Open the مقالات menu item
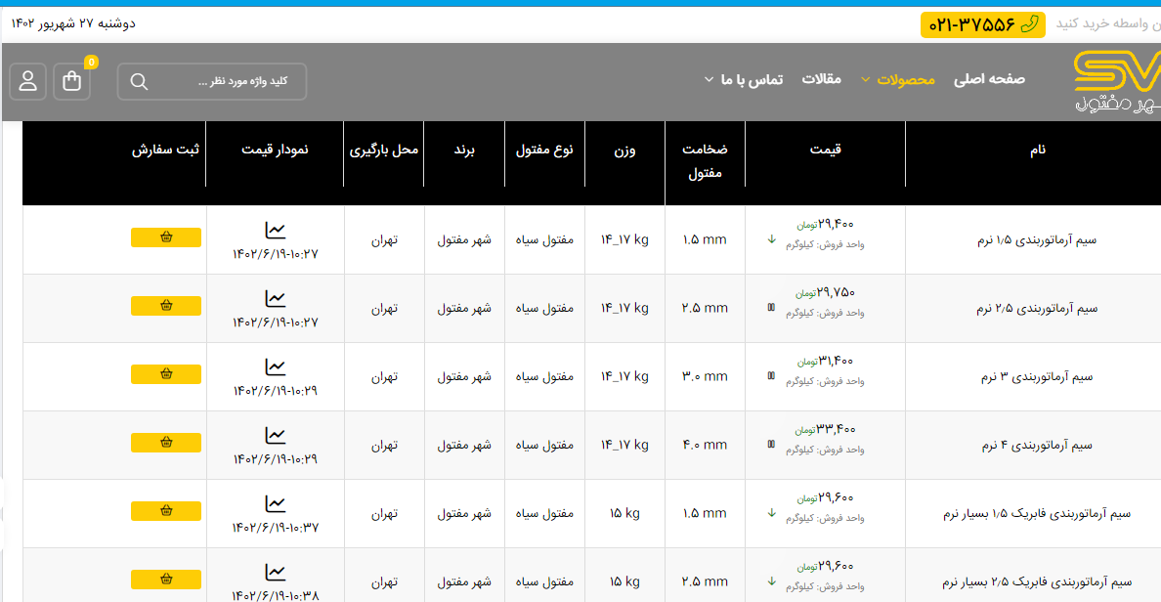 (x=821, y=79)
